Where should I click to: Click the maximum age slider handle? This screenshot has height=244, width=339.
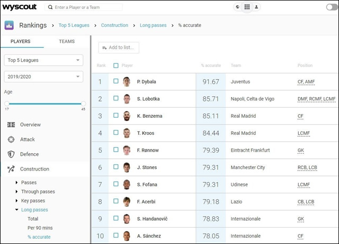[x=83, y=104]
